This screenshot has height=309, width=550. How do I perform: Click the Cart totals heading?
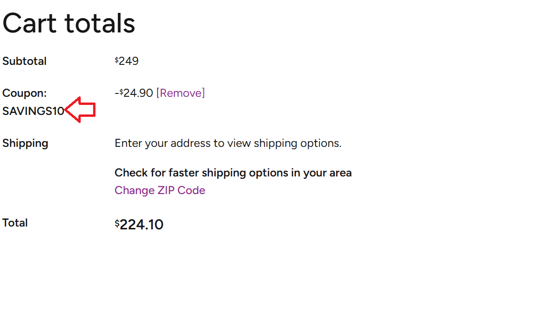tap(68, 22)
